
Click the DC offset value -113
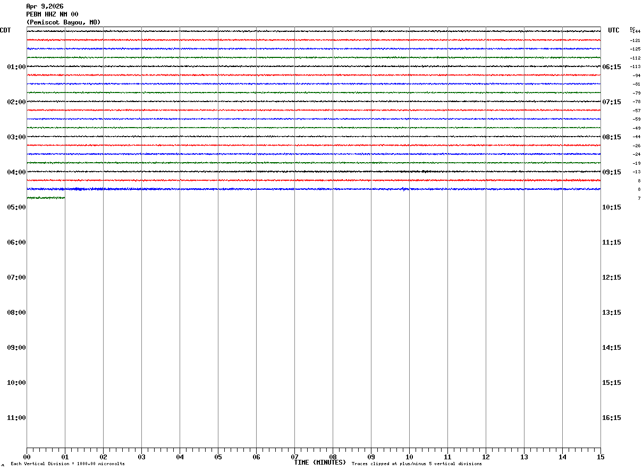click(x=635, y=67)
